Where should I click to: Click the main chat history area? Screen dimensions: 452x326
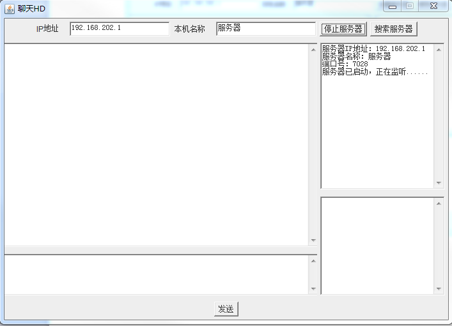156,145
